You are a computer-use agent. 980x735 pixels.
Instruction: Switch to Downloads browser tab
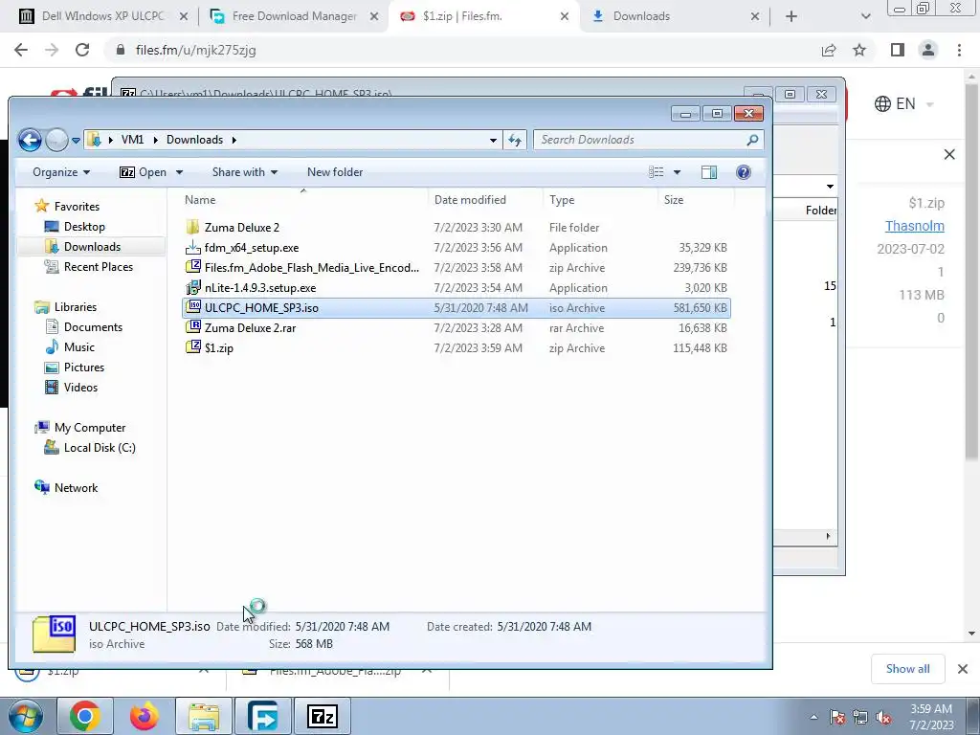pyautogui.click(x=674, y=16)
